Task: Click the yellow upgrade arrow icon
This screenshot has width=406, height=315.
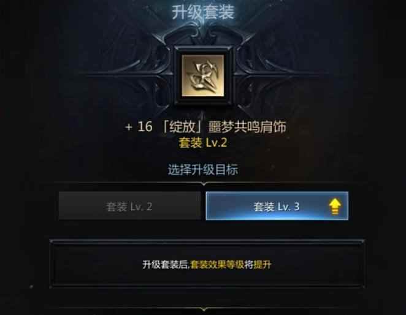Action: 335,206
